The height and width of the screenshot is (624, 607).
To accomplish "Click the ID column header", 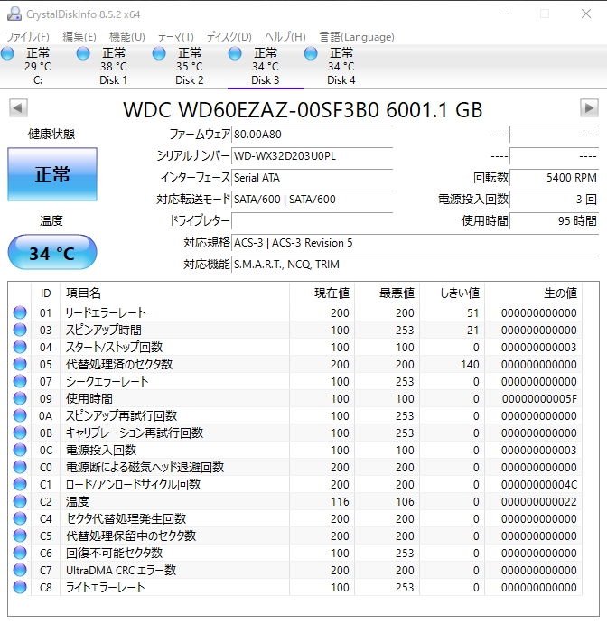I will [46, 293].
